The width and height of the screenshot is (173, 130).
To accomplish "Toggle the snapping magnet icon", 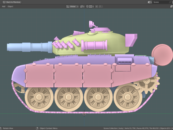I will (87, 6).
